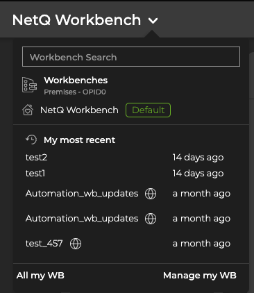Open the test_457 workbench
This screenshot has height=293, width=254.
point(44,244)
